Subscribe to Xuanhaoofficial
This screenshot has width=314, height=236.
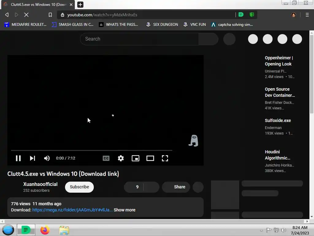pyautogui.click(x=79, y=187)
